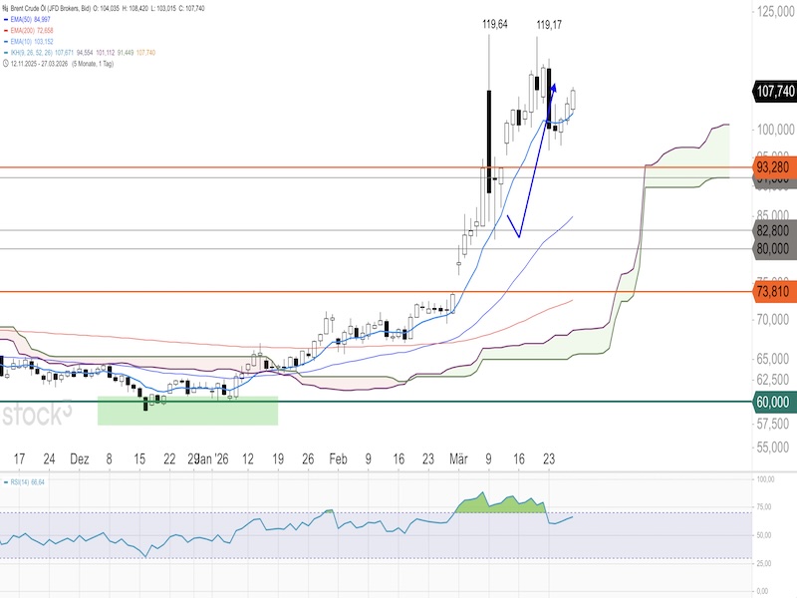Click the IKH Ichimoku legend marker
The width and height of the screenshot is (797, 598).
click(x=6, y=52)
